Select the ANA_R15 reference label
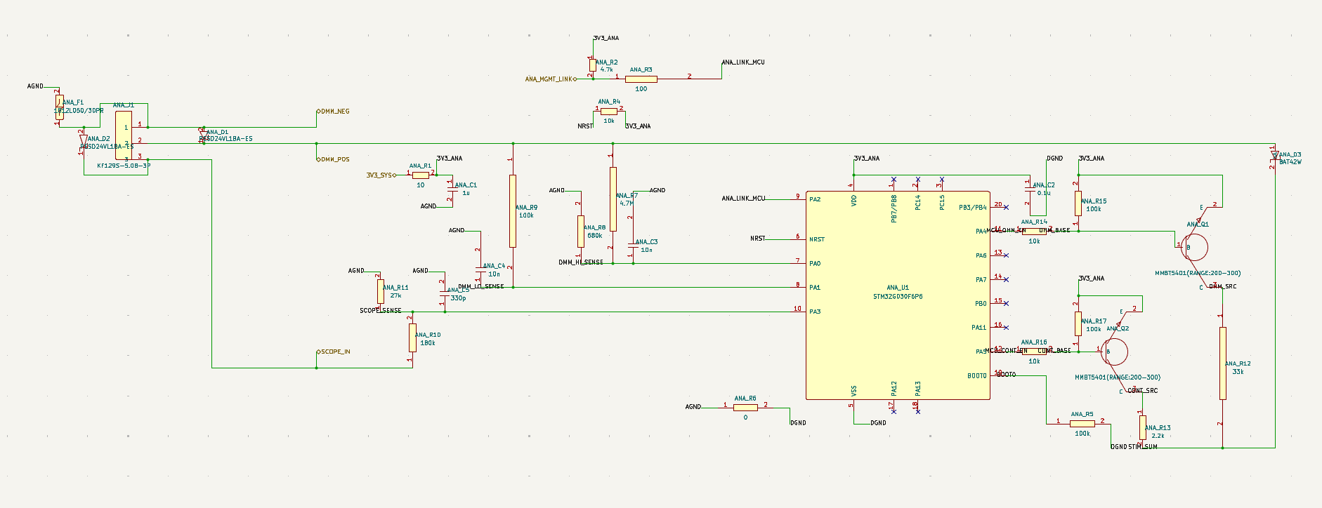This screenshot has height=508, width=1322. pos(1094,201)
